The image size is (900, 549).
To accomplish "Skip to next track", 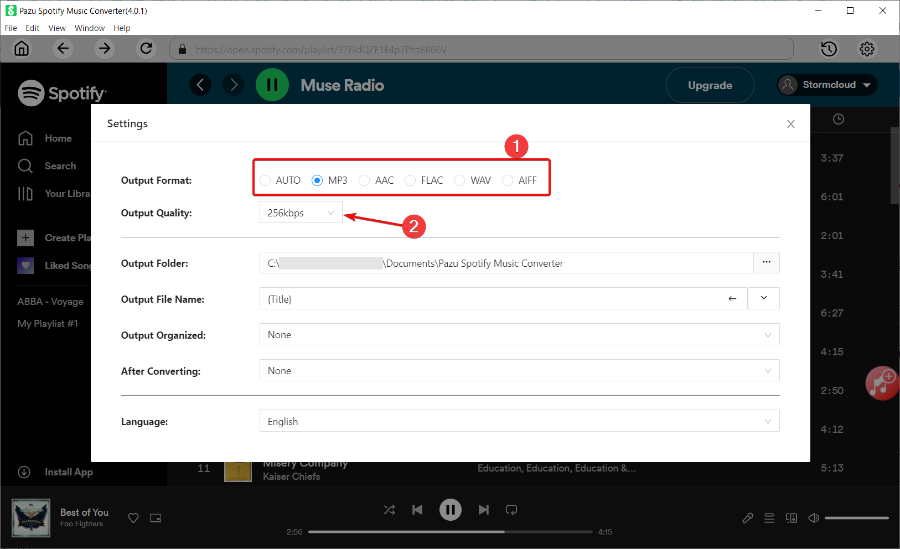I will coord(484,510).
